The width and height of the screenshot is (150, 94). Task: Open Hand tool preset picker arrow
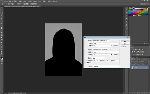(5, 4)
